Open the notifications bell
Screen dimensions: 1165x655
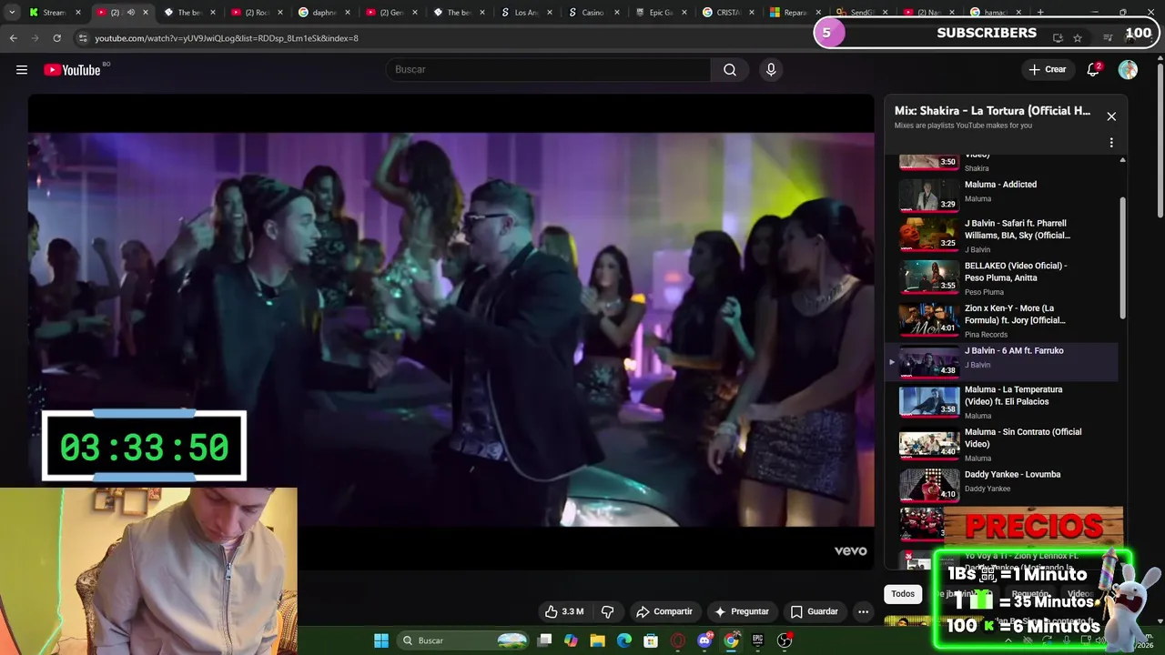pyautogui.click(x=1093, y=70)
